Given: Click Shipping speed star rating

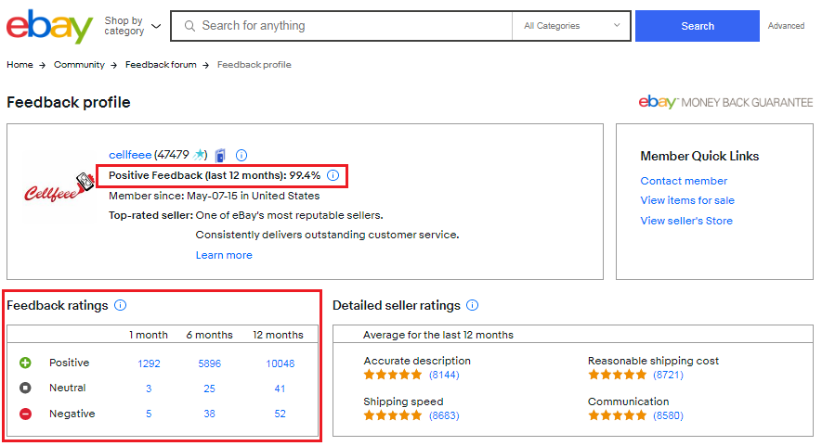Looking at the screenshot, I should pyautogui.click(x=393, y=415).
